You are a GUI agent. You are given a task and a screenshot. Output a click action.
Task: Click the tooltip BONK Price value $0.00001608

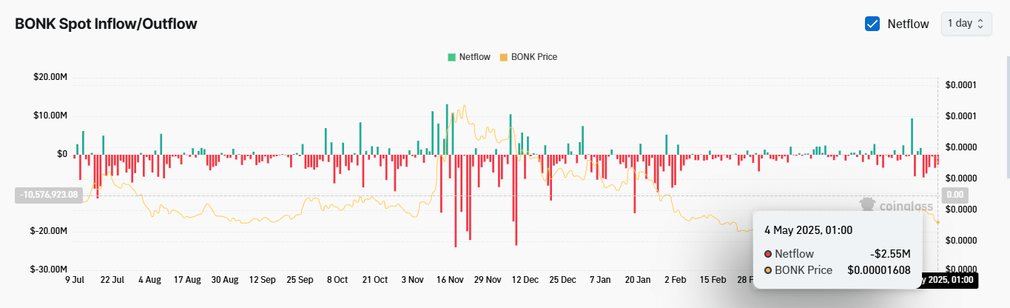point(879,270)
